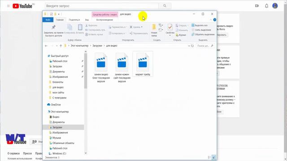Switch to Details view icon in status bar
This screenshot has width=287, height=161.
click(209, 157)
